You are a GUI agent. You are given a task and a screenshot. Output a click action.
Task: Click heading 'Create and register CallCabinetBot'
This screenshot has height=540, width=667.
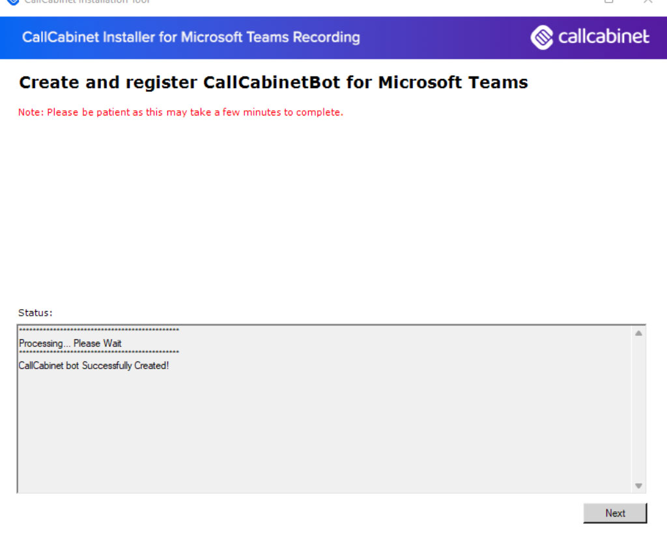[274, 82]
